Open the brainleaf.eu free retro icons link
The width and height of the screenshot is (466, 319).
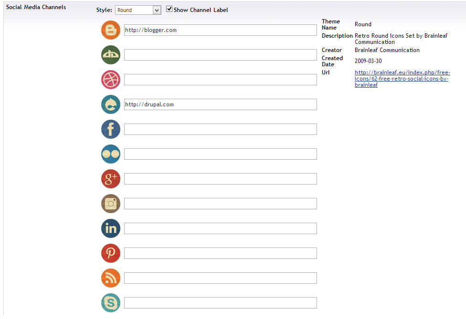click(x=402, y=79)
